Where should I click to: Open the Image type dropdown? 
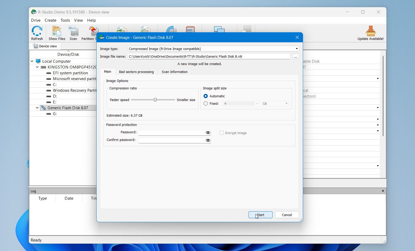297,49
